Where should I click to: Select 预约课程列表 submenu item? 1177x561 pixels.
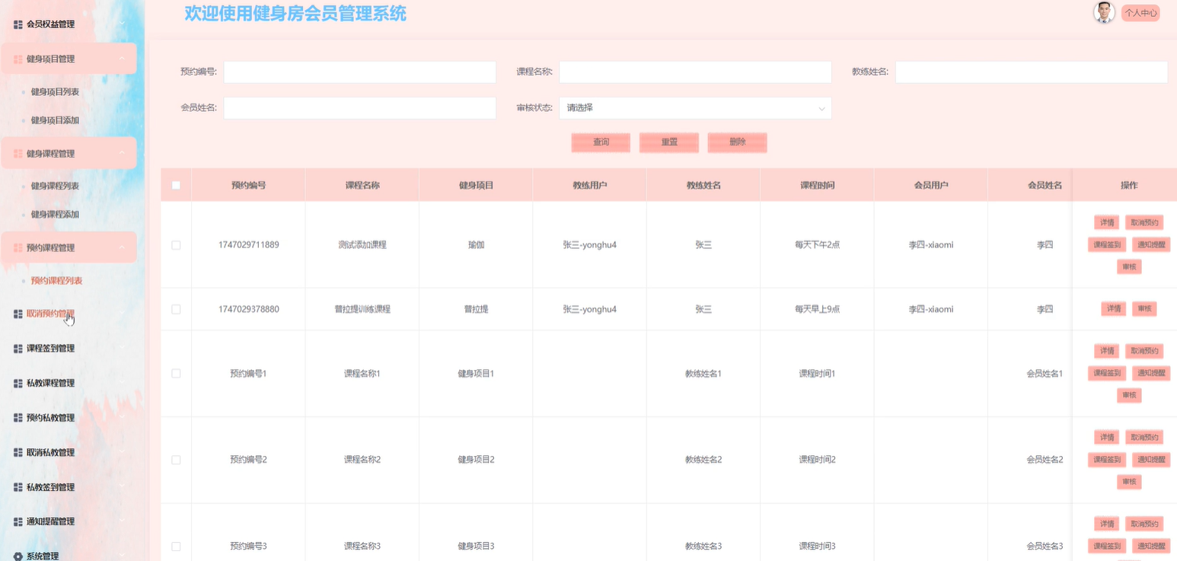pos(56,281)
